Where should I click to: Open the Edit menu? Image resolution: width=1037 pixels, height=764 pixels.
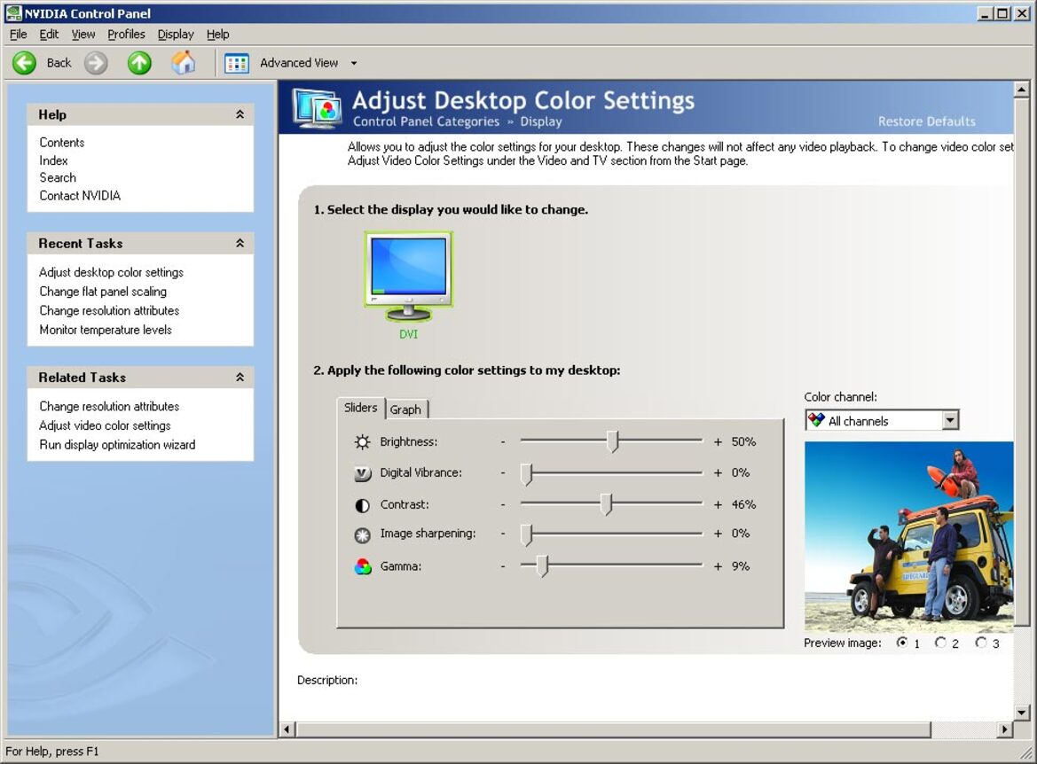[x=49, y=35]
